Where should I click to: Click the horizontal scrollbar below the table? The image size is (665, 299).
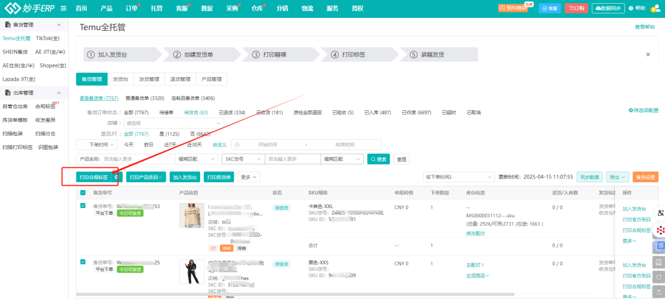(x=295, y=294)
